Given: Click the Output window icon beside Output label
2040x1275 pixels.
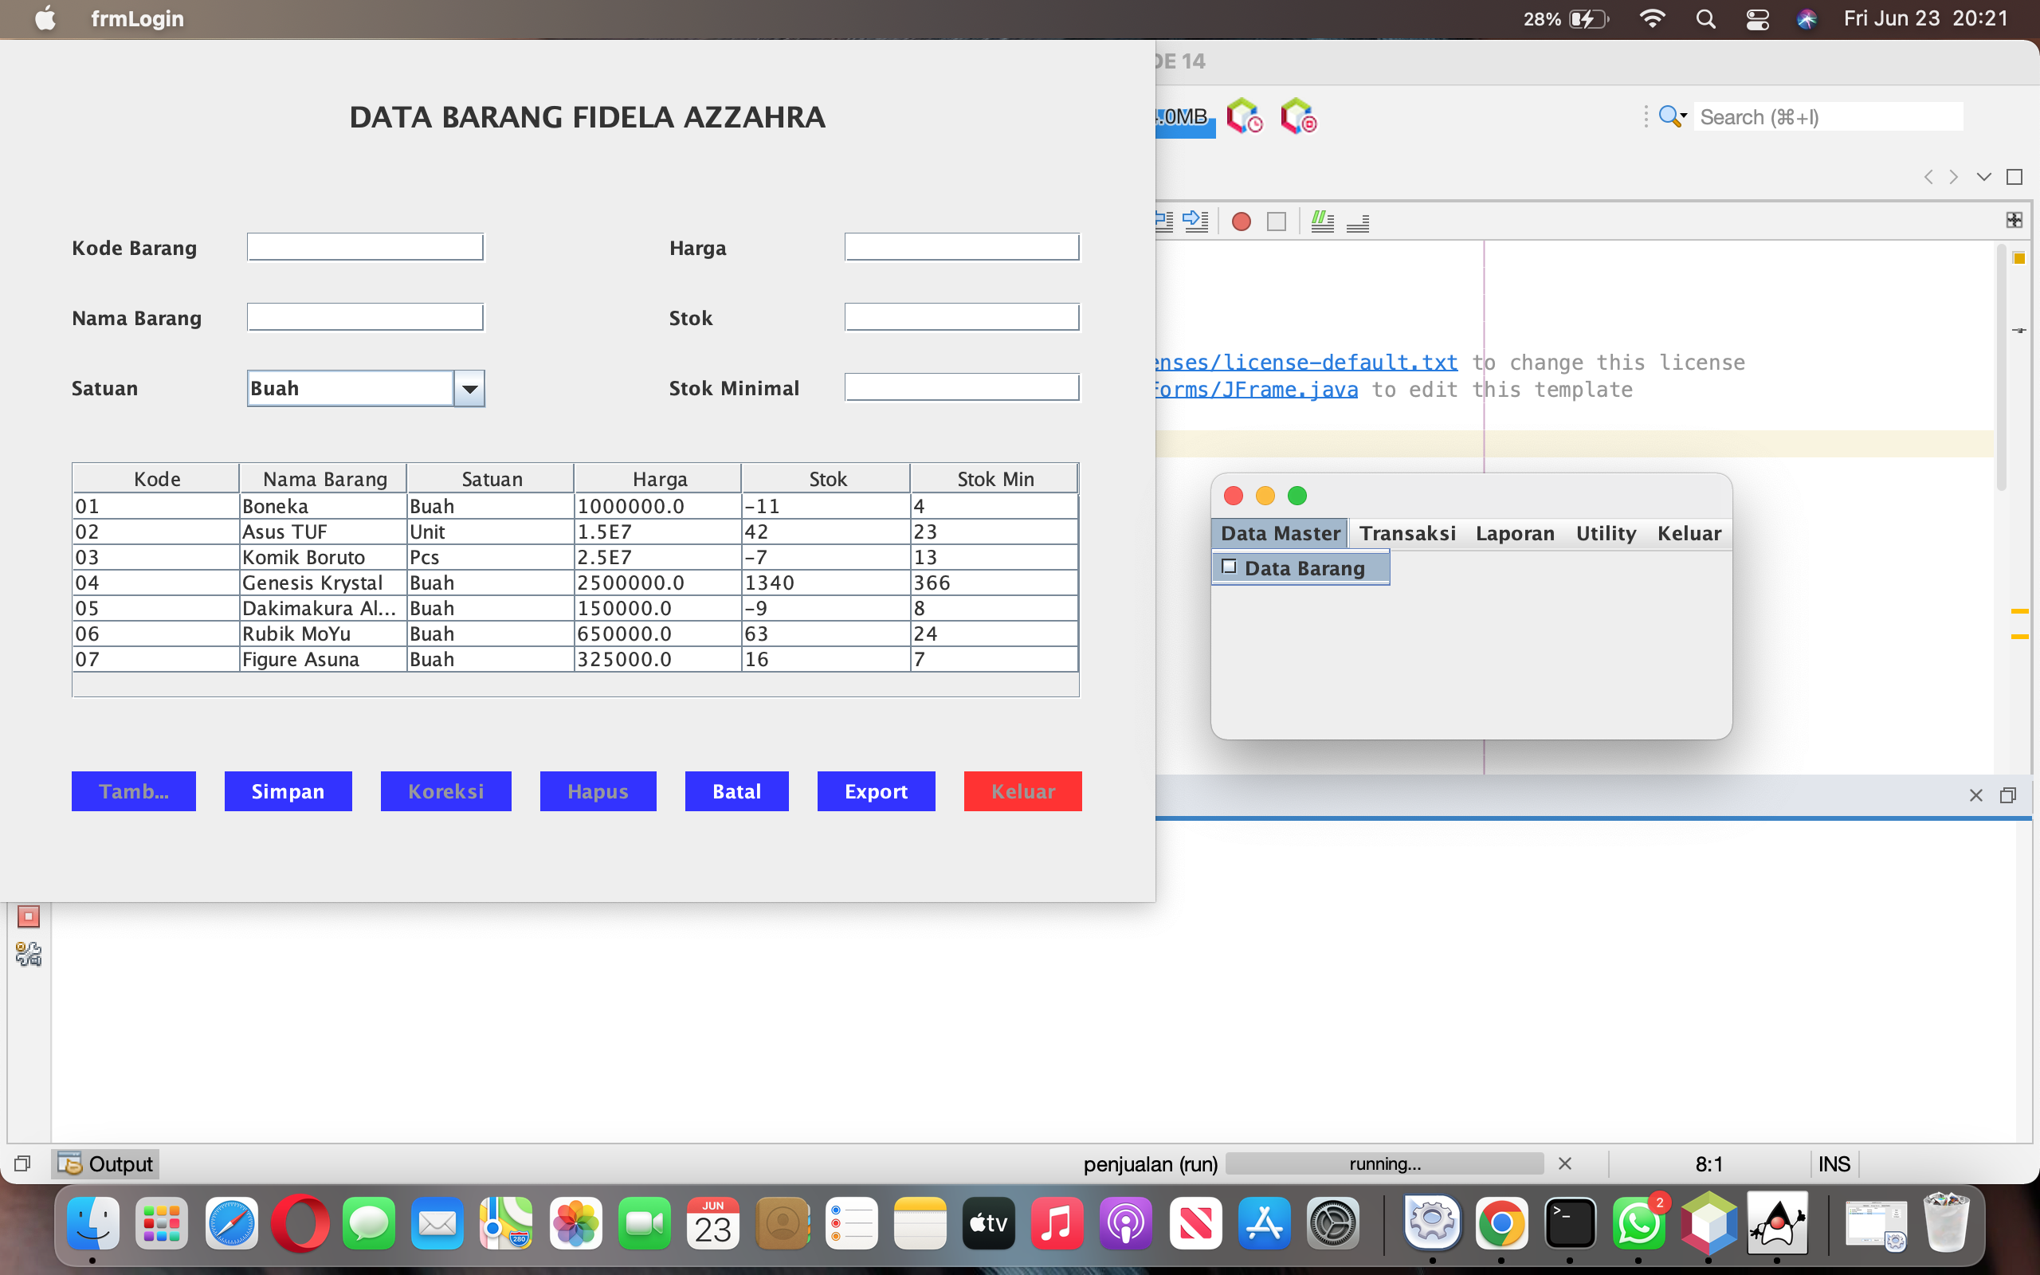Looking at the screenshot, I should pos(71,1163).
